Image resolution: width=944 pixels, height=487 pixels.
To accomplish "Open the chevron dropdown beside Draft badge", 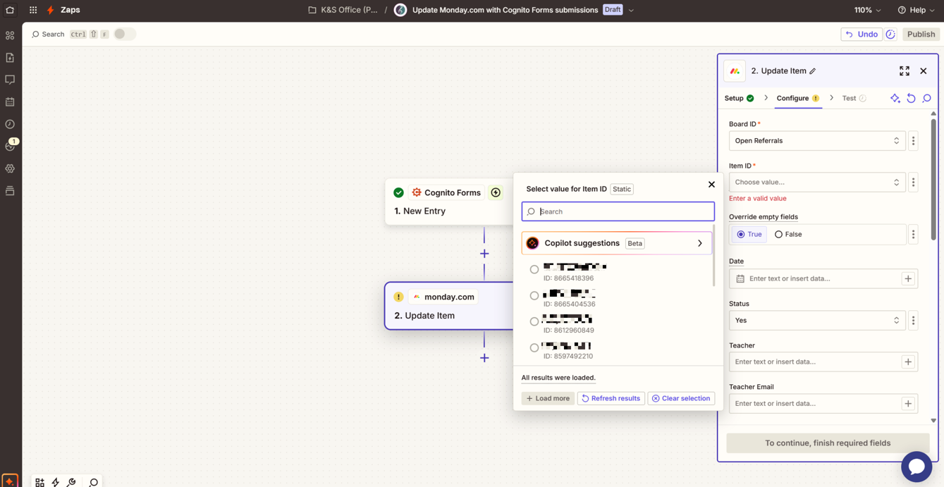I will (x=631, y=10).
